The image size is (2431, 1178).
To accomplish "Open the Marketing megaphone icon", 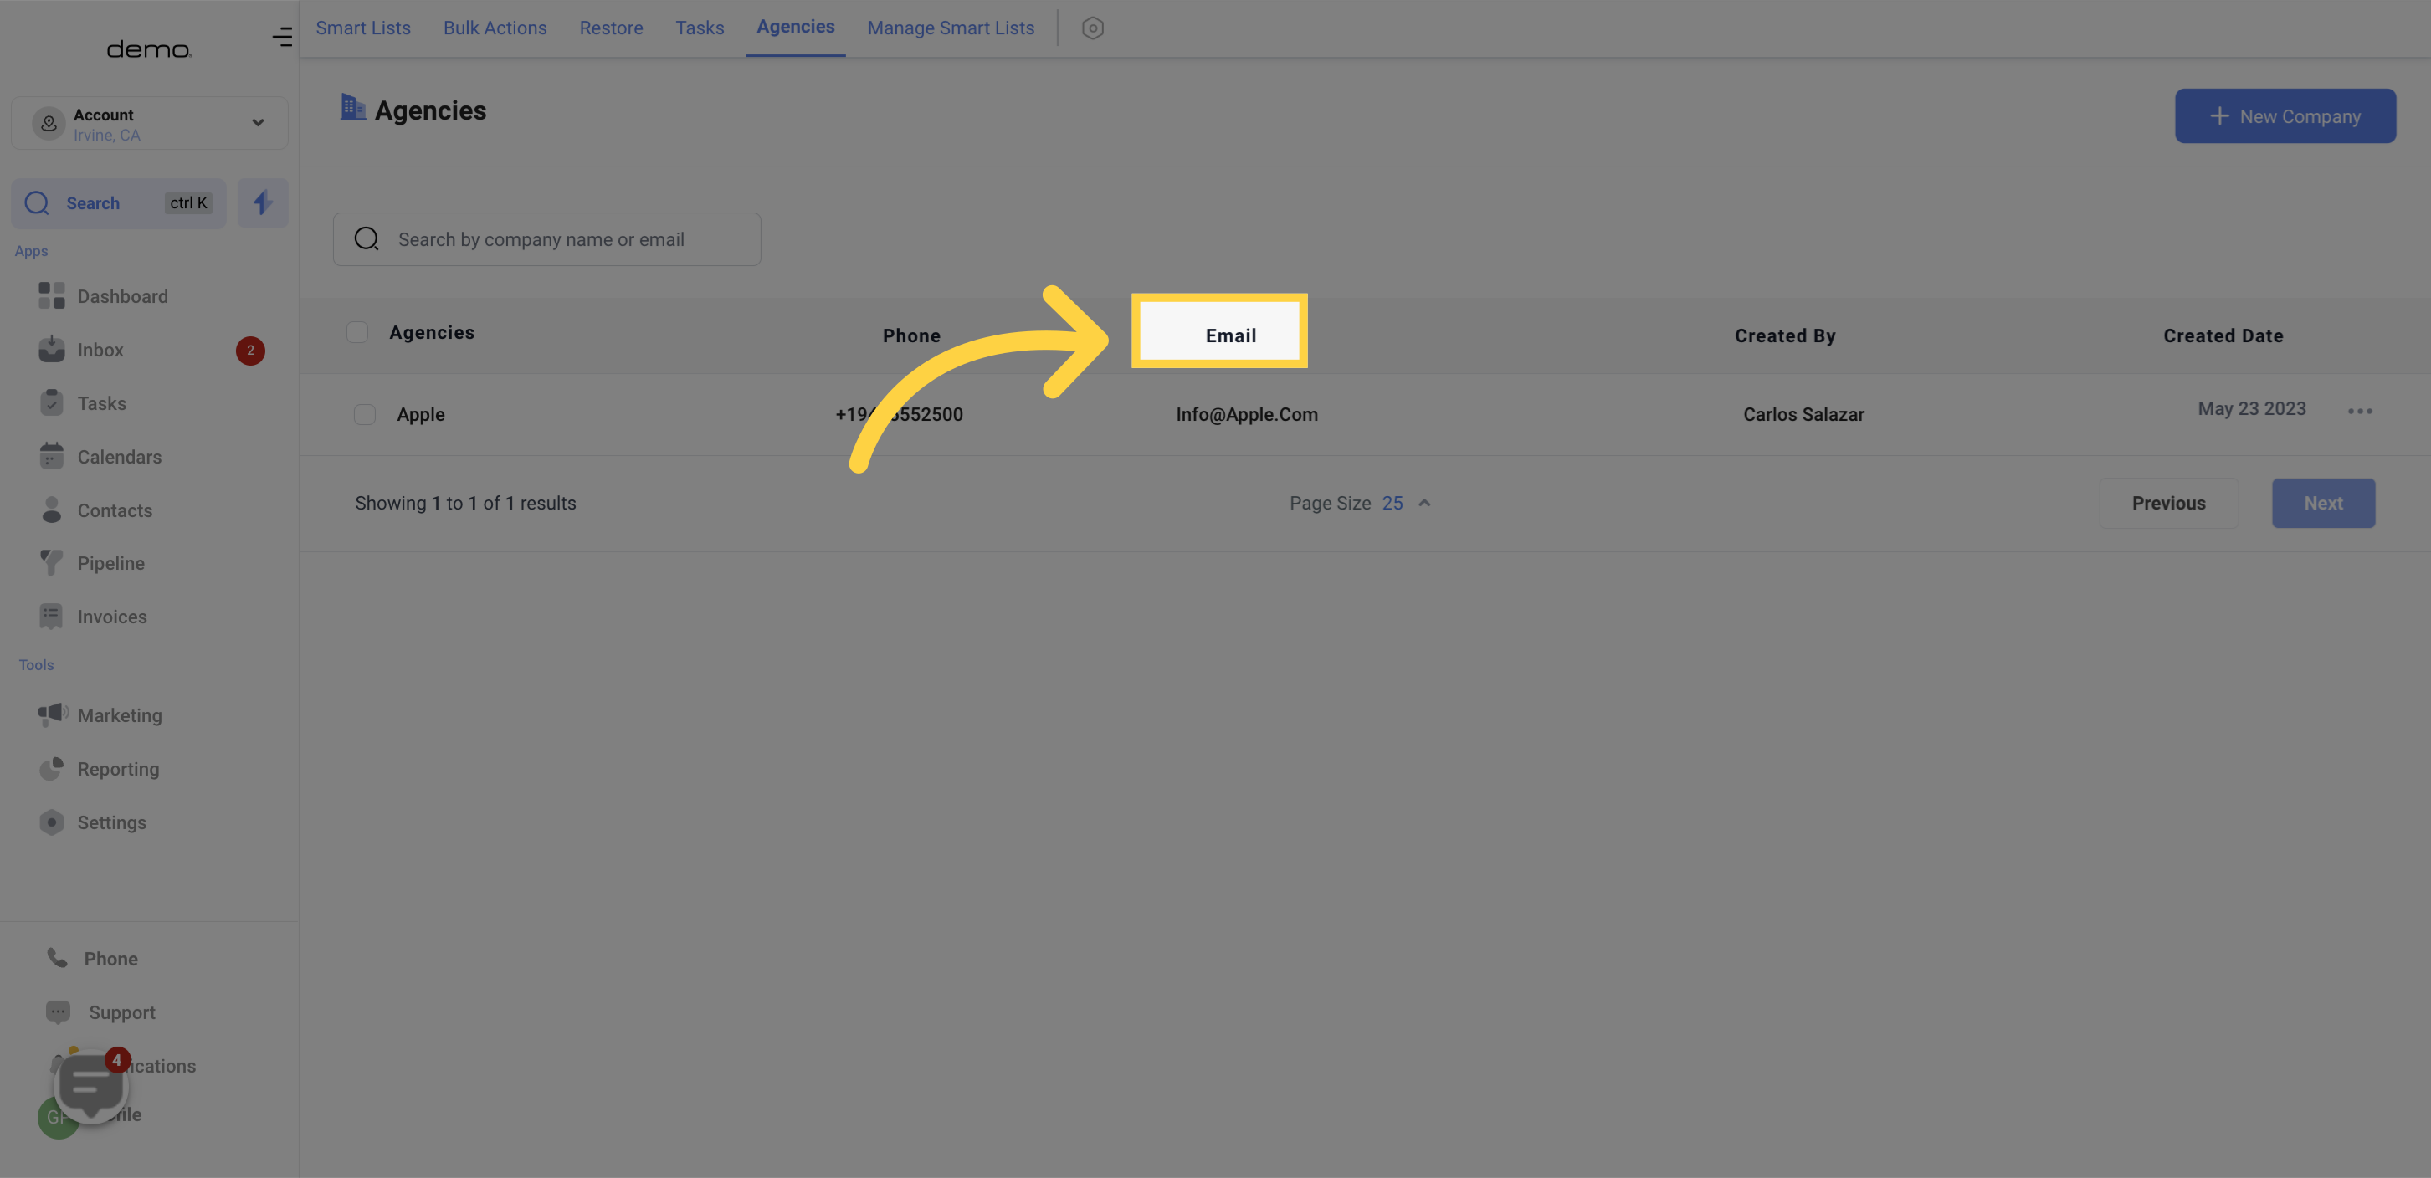I will (53, 714).
